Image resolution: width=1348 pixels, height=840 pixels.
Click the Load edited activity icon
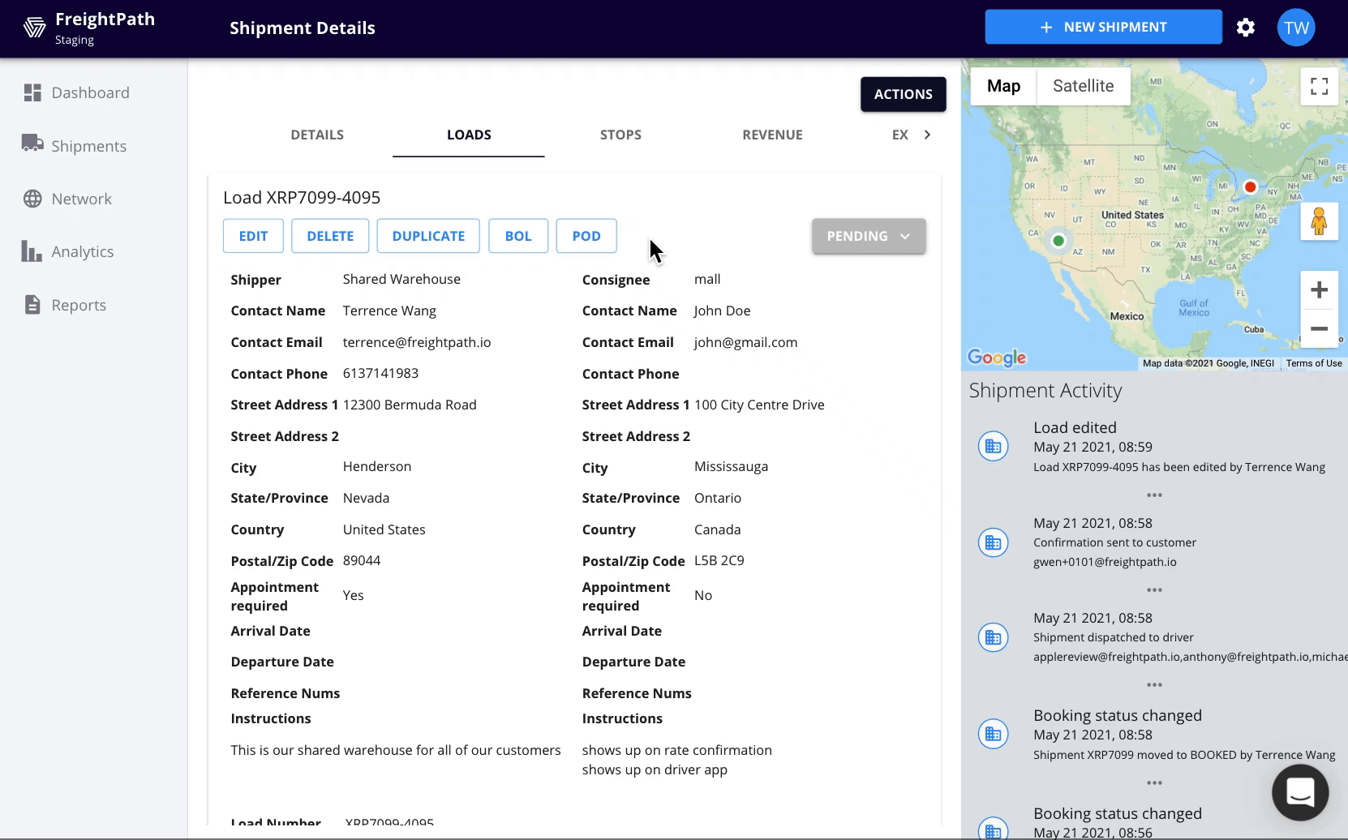coord(993,446)
